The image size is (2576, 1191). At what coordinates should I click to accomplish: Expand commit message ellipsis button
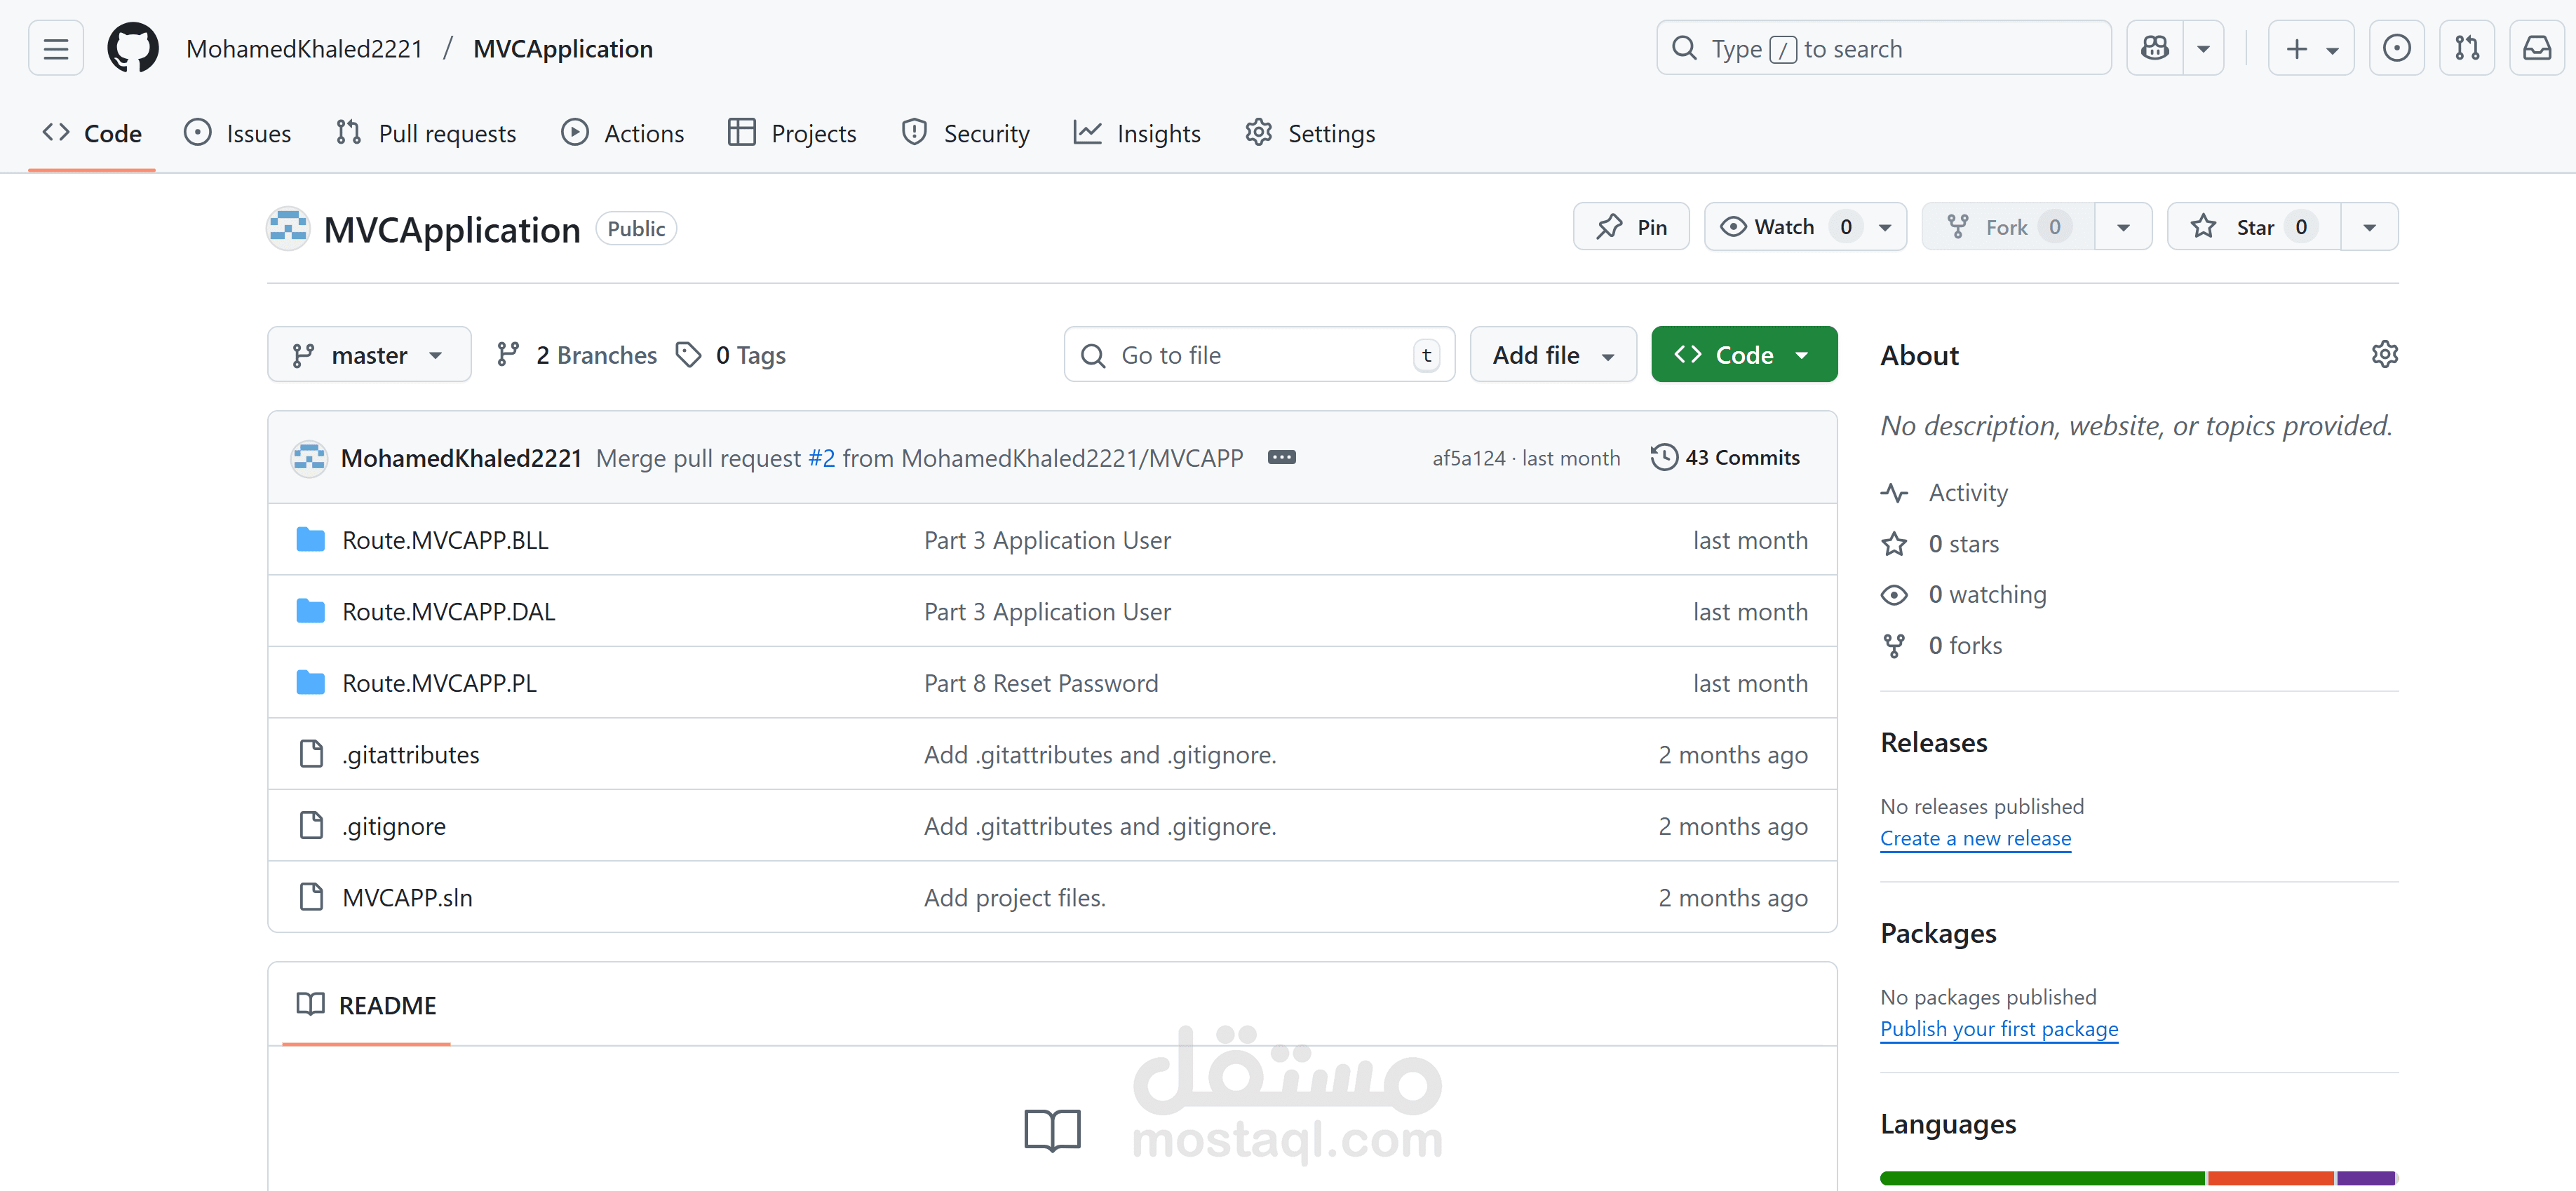pos(1281,458)
